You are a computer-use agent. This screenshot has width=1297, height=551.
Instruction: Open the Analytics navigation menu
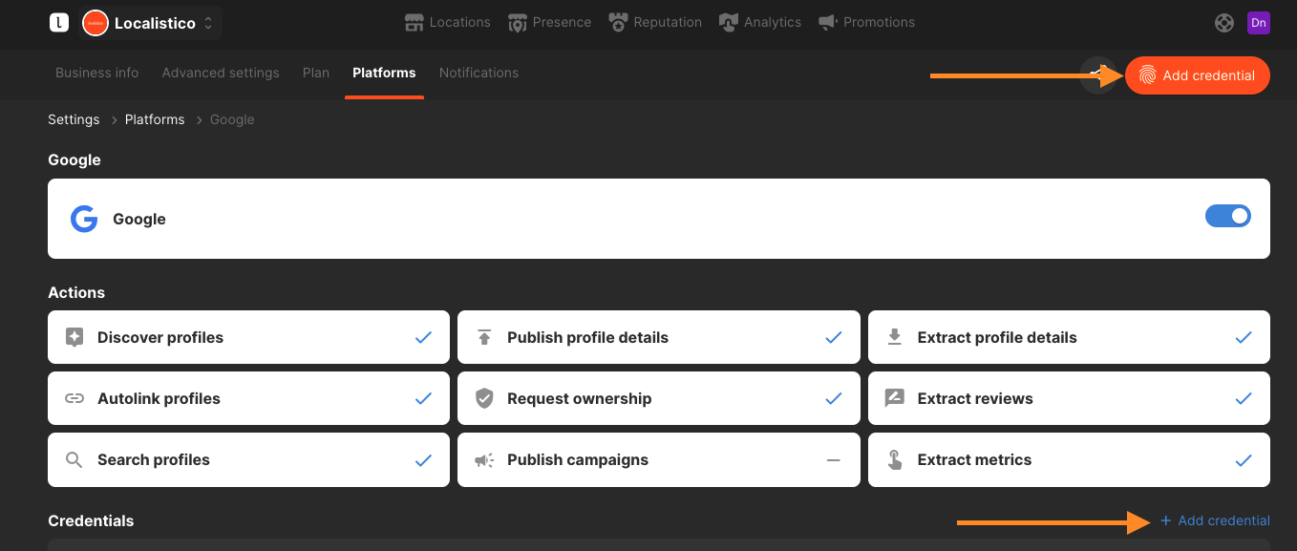tap(760, 22)
